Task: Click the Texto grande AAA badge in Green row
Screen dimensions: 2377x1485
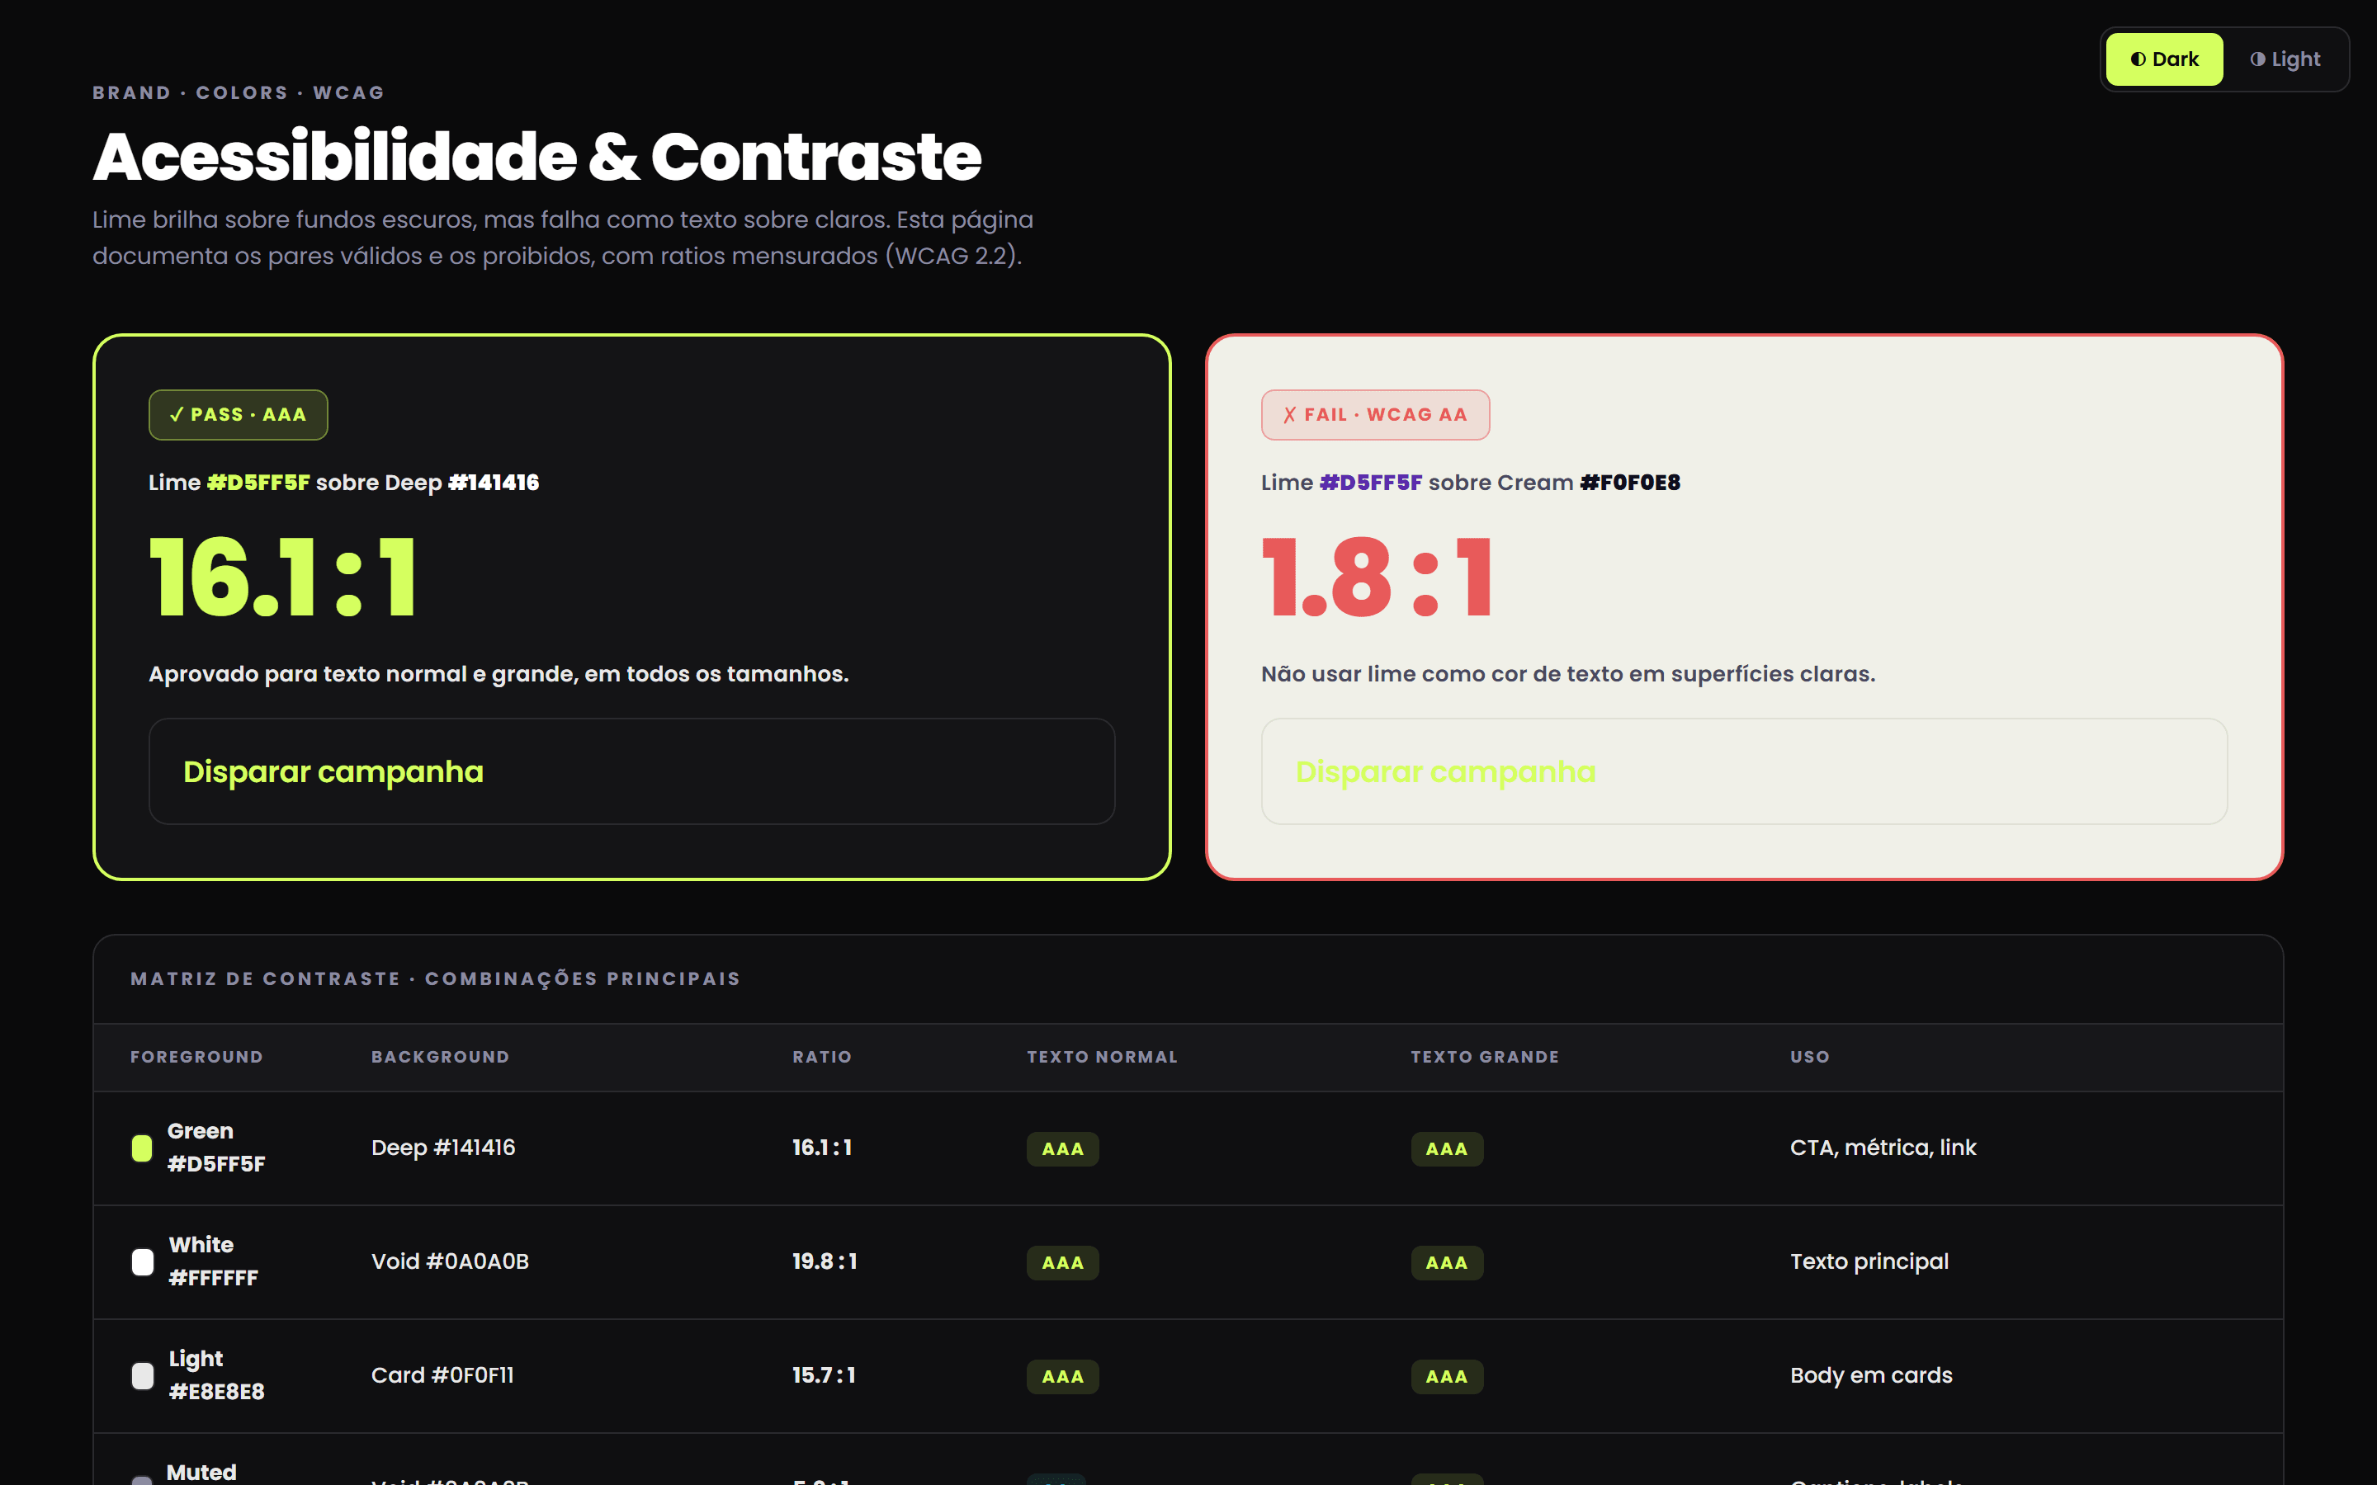Action: (x=1447, y=1148)
